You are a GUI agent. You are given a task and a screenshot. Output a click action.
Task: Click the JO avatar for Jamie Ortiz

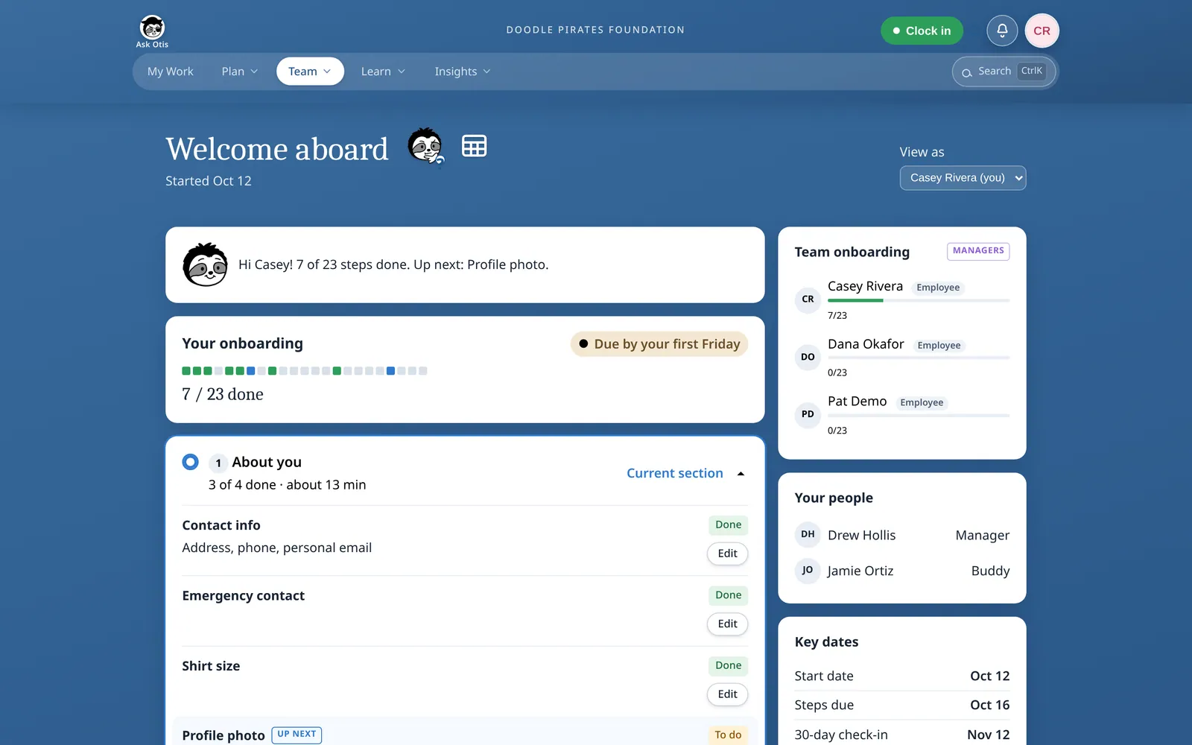[808, 570]
